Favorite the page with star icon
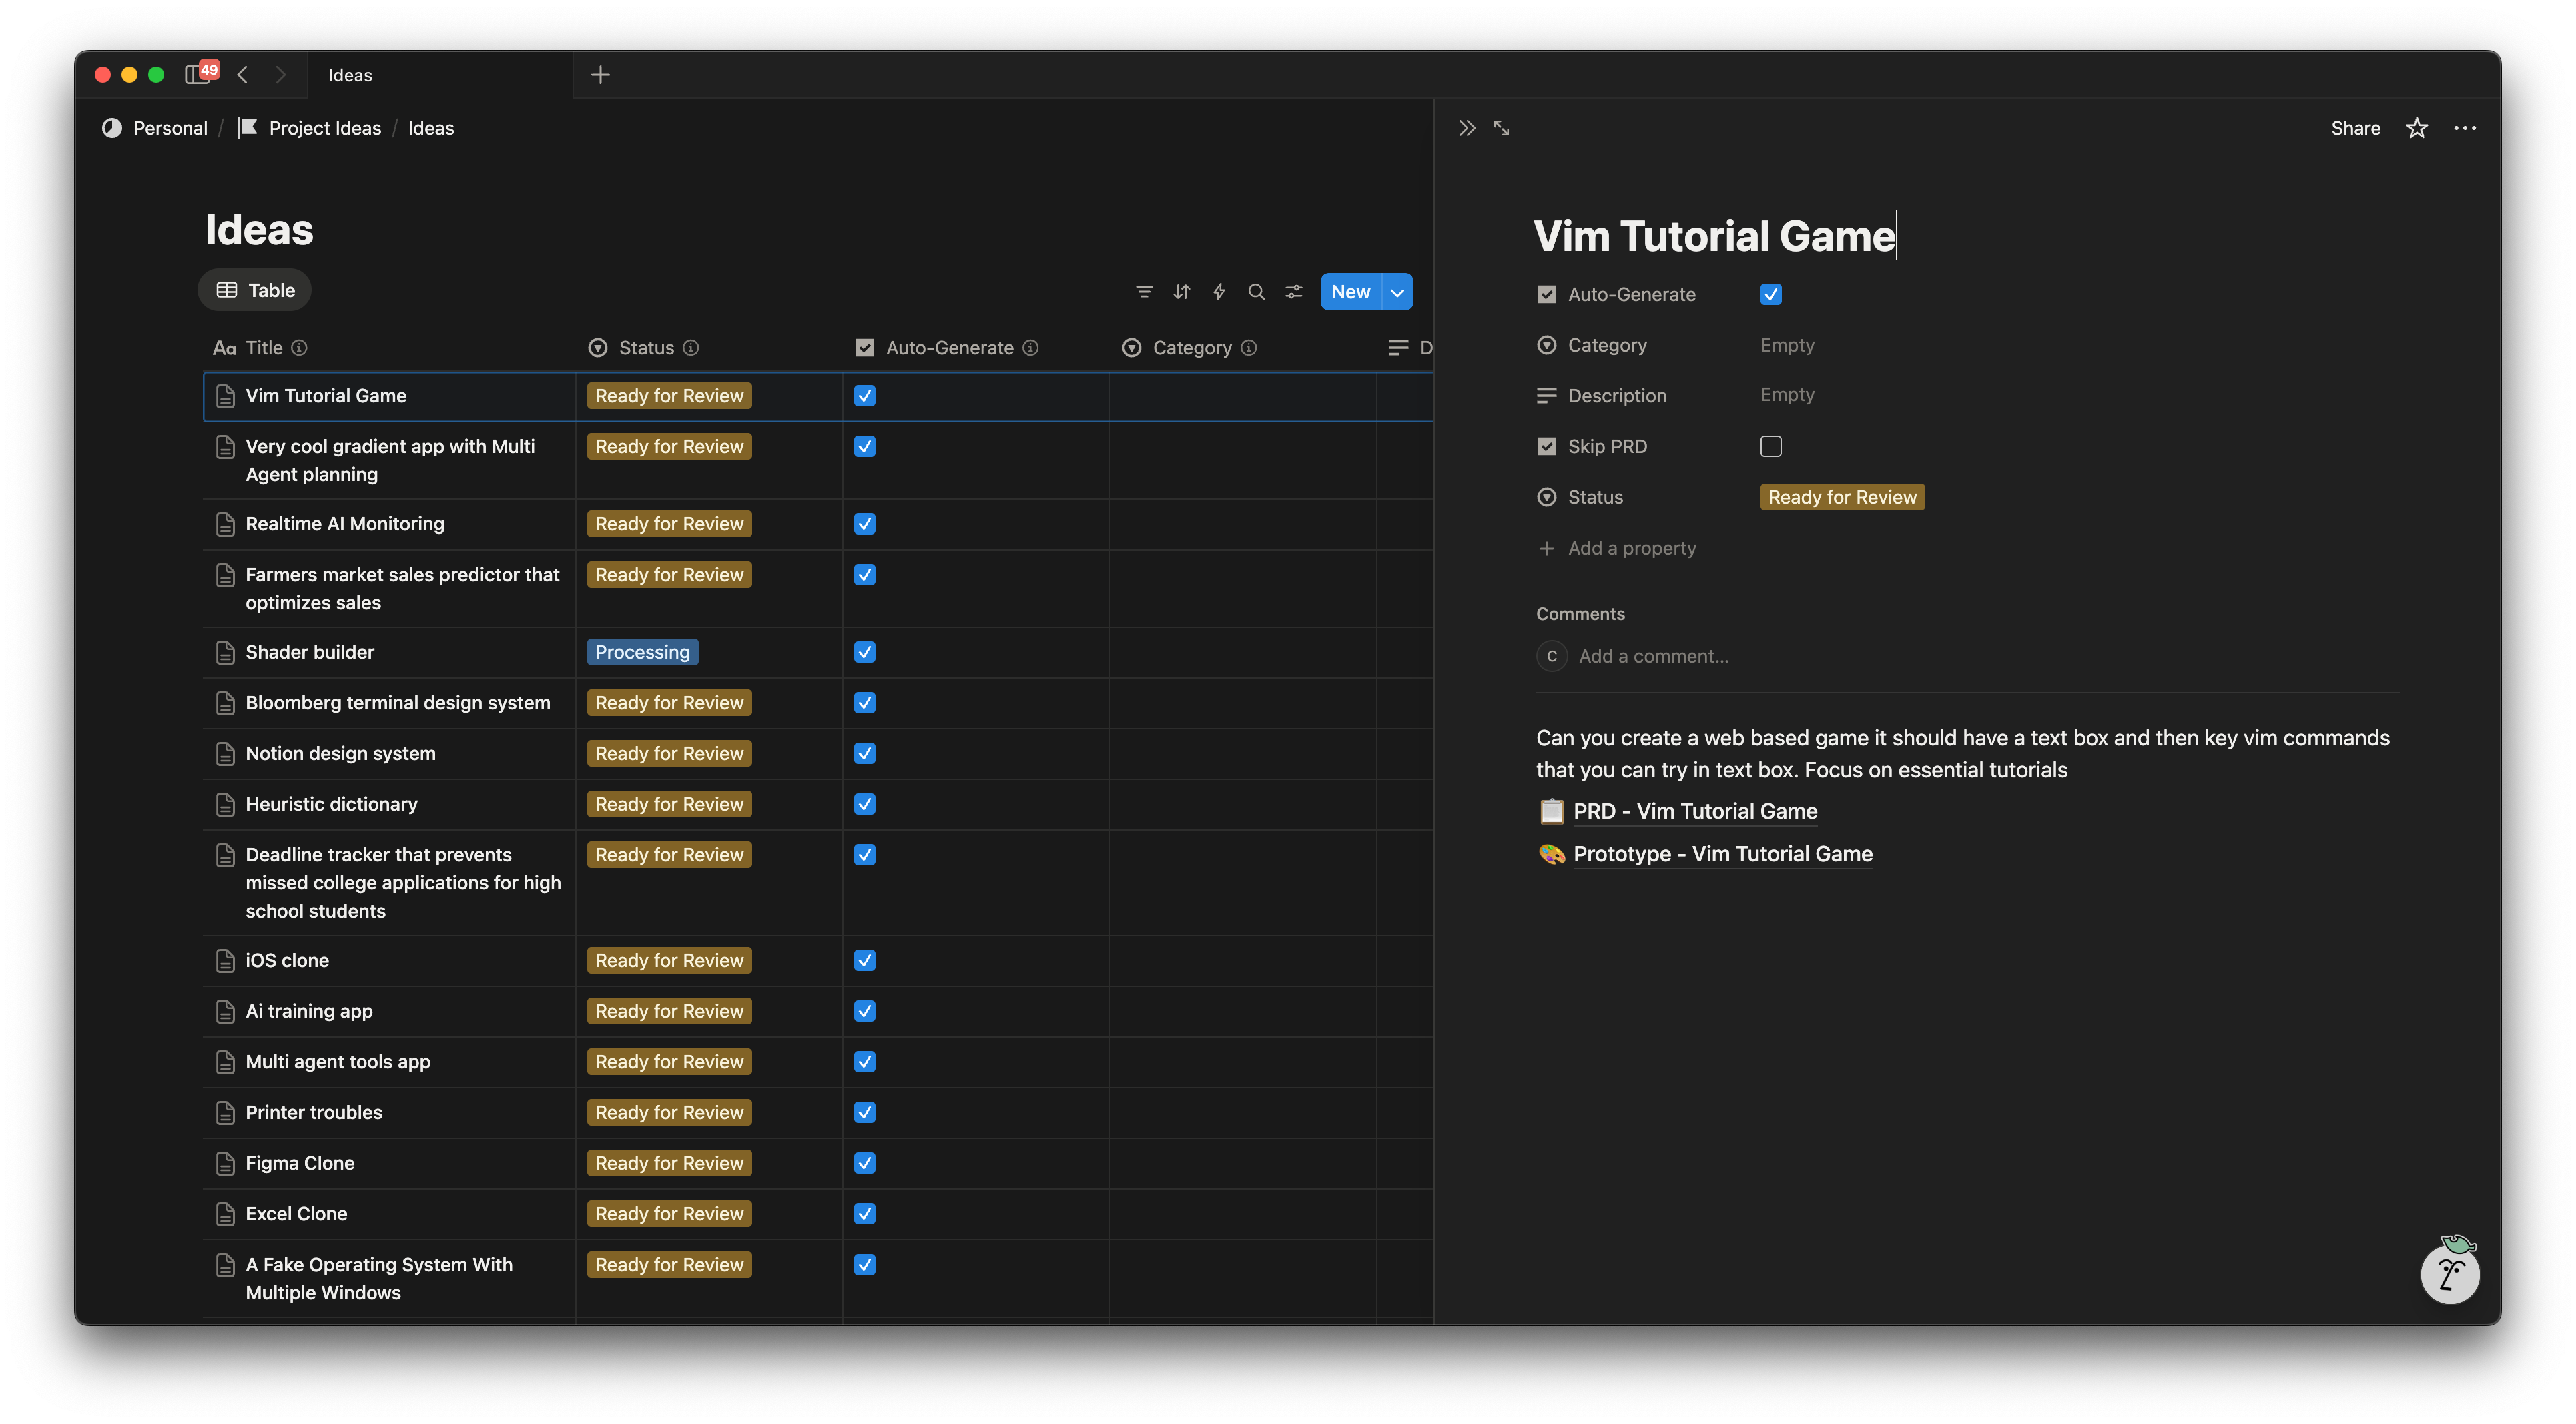 pos(2417,128)
